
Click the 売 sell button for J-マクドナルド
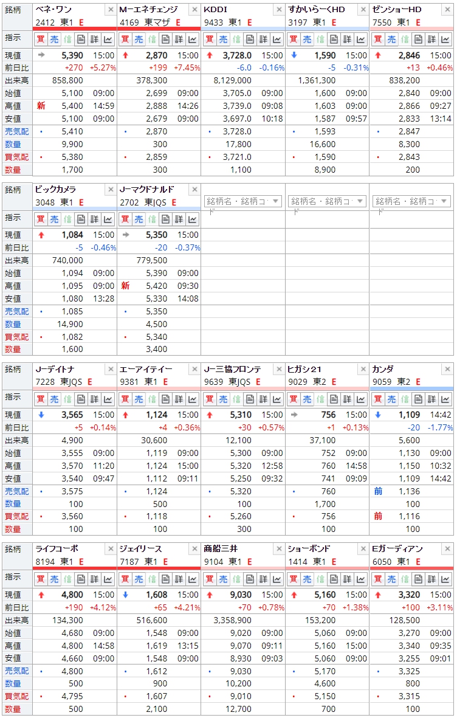click(x=139, y=219)
